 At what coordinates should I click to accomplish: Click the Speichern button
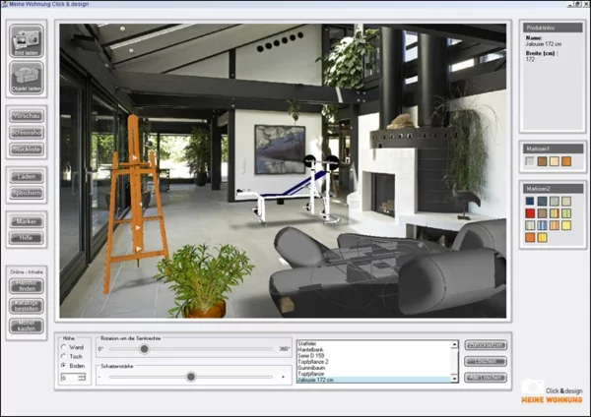click(x=27, y=193)
